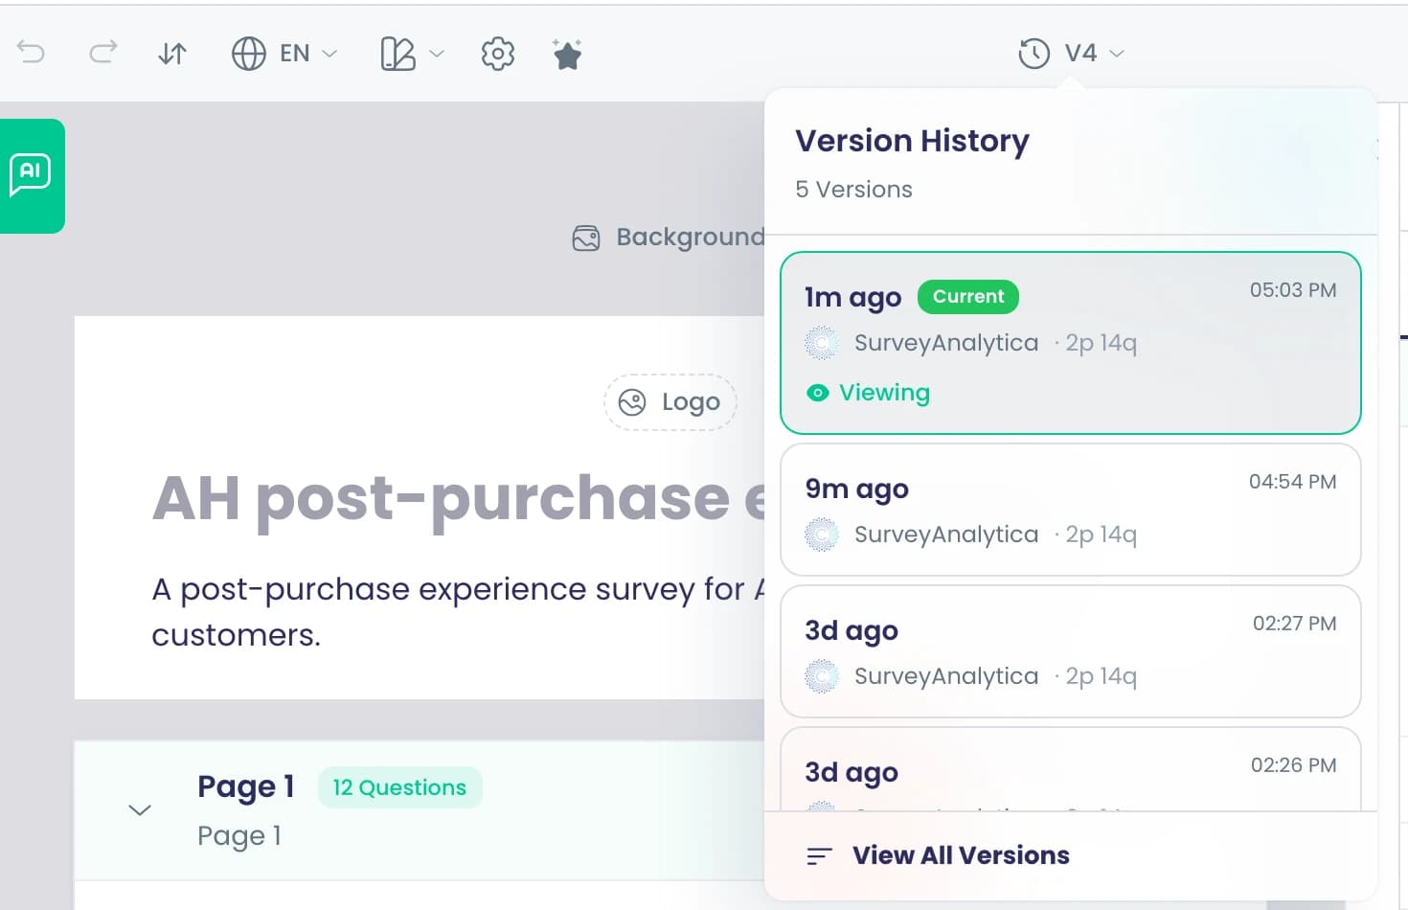
Task: Click the redo arrow icon
Action: tap(102, 52)
